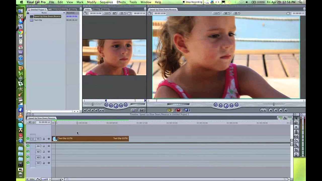The image size is (322, 181).
Task: Select the Crop tool
Action: [x=296, y=150]
